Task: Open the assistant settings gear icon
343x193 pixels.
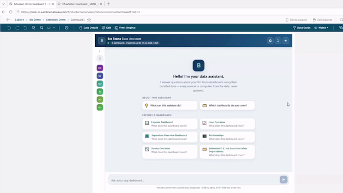Action: pos(270,41)
